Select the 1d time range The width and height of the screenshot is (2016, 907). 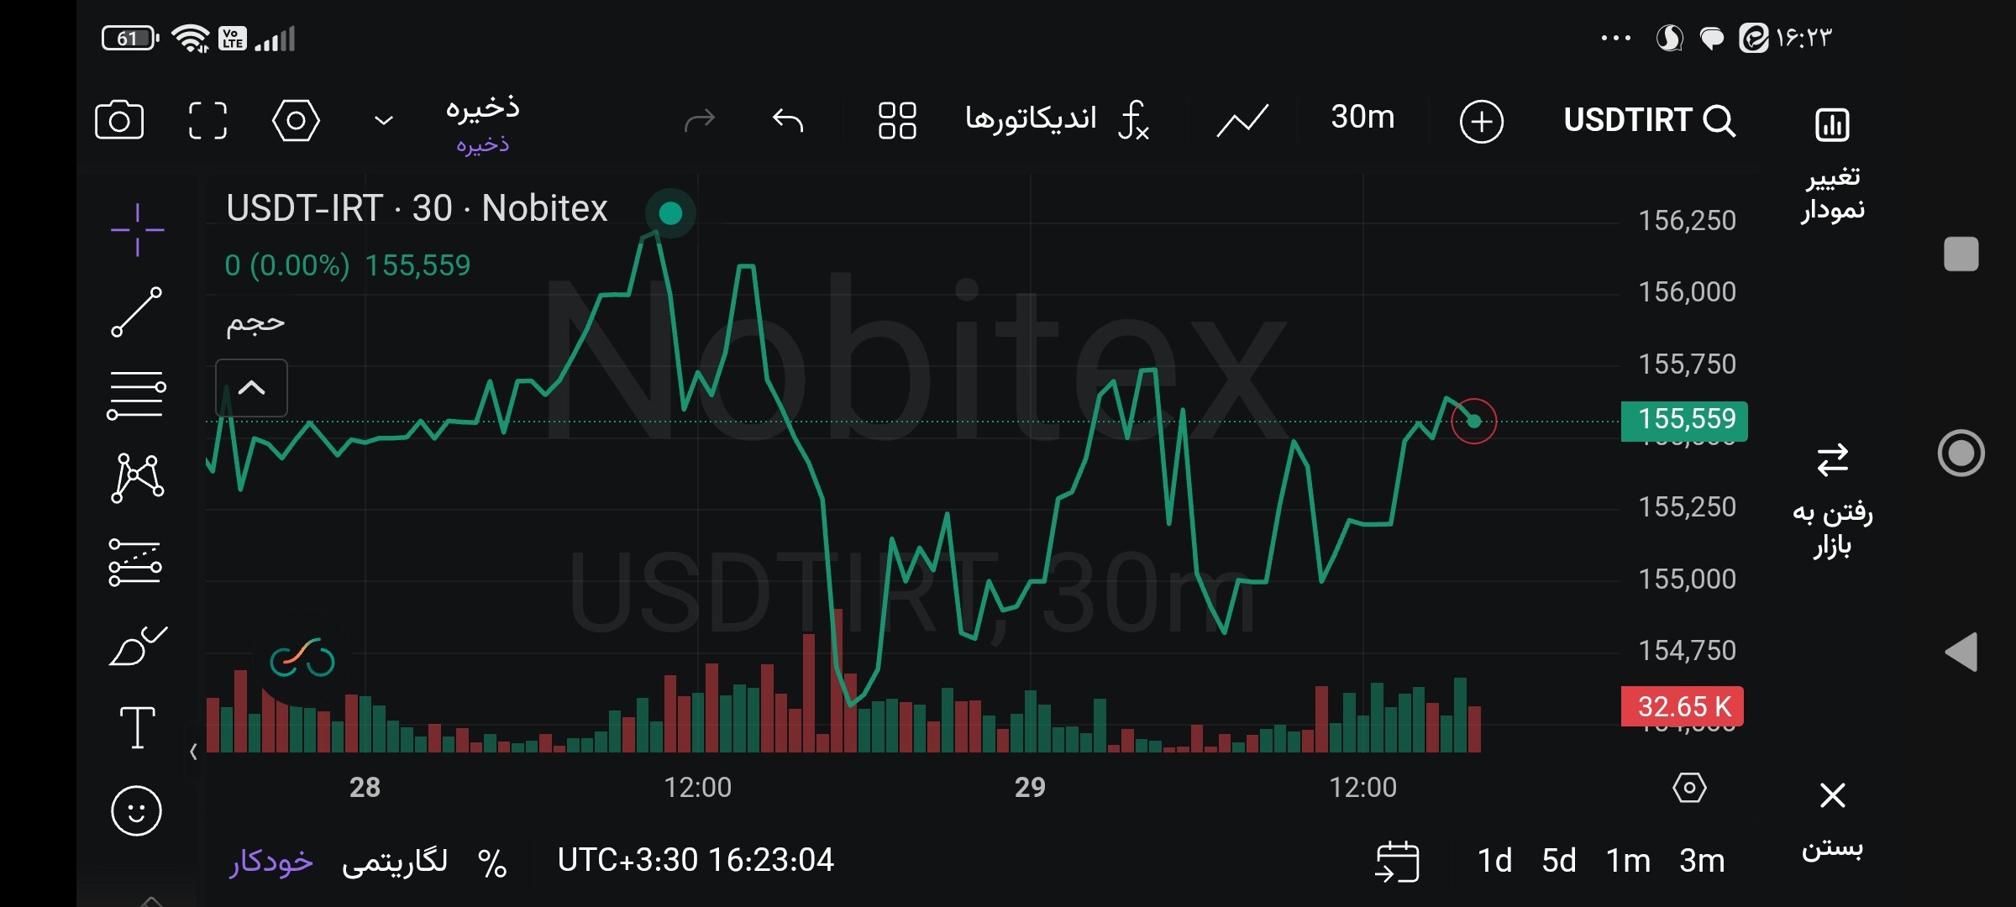[1494, 861]
